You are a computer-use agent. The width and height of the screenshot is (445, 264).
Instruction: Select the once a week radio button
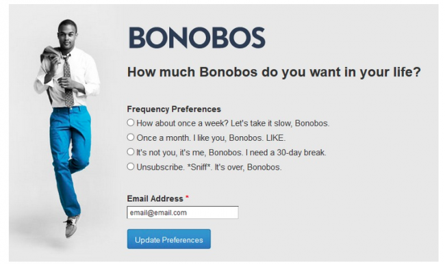pyautogui.click(x=130, y=122)
